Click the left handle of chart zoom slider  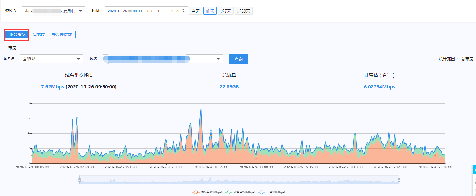[x=80, y=180]
